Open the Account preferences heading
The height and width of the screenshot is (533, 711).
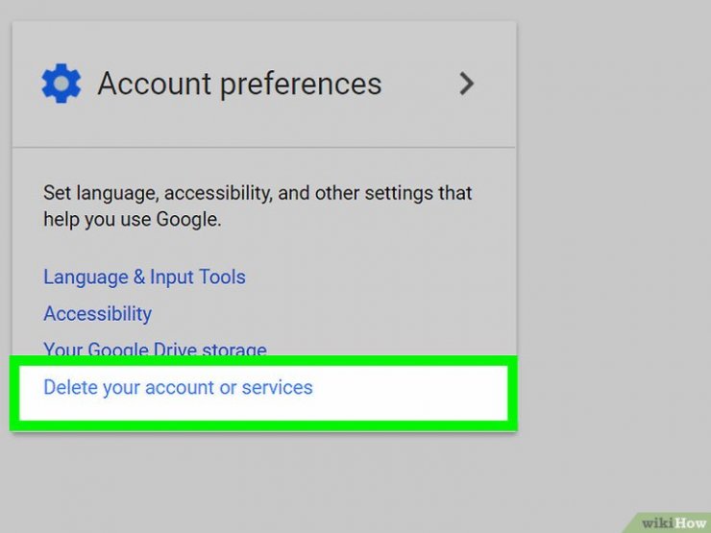(x=239, y=85)
